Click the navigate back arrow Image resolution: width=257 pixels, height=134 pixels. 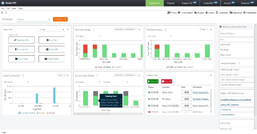2,13
